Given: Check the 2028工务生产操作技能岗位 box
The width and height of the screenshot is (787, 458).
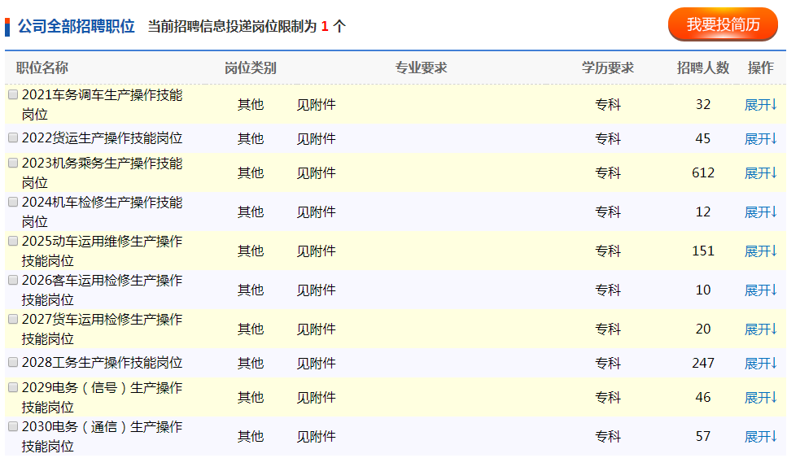Looking at the screenshot, I should click(13, 363).
